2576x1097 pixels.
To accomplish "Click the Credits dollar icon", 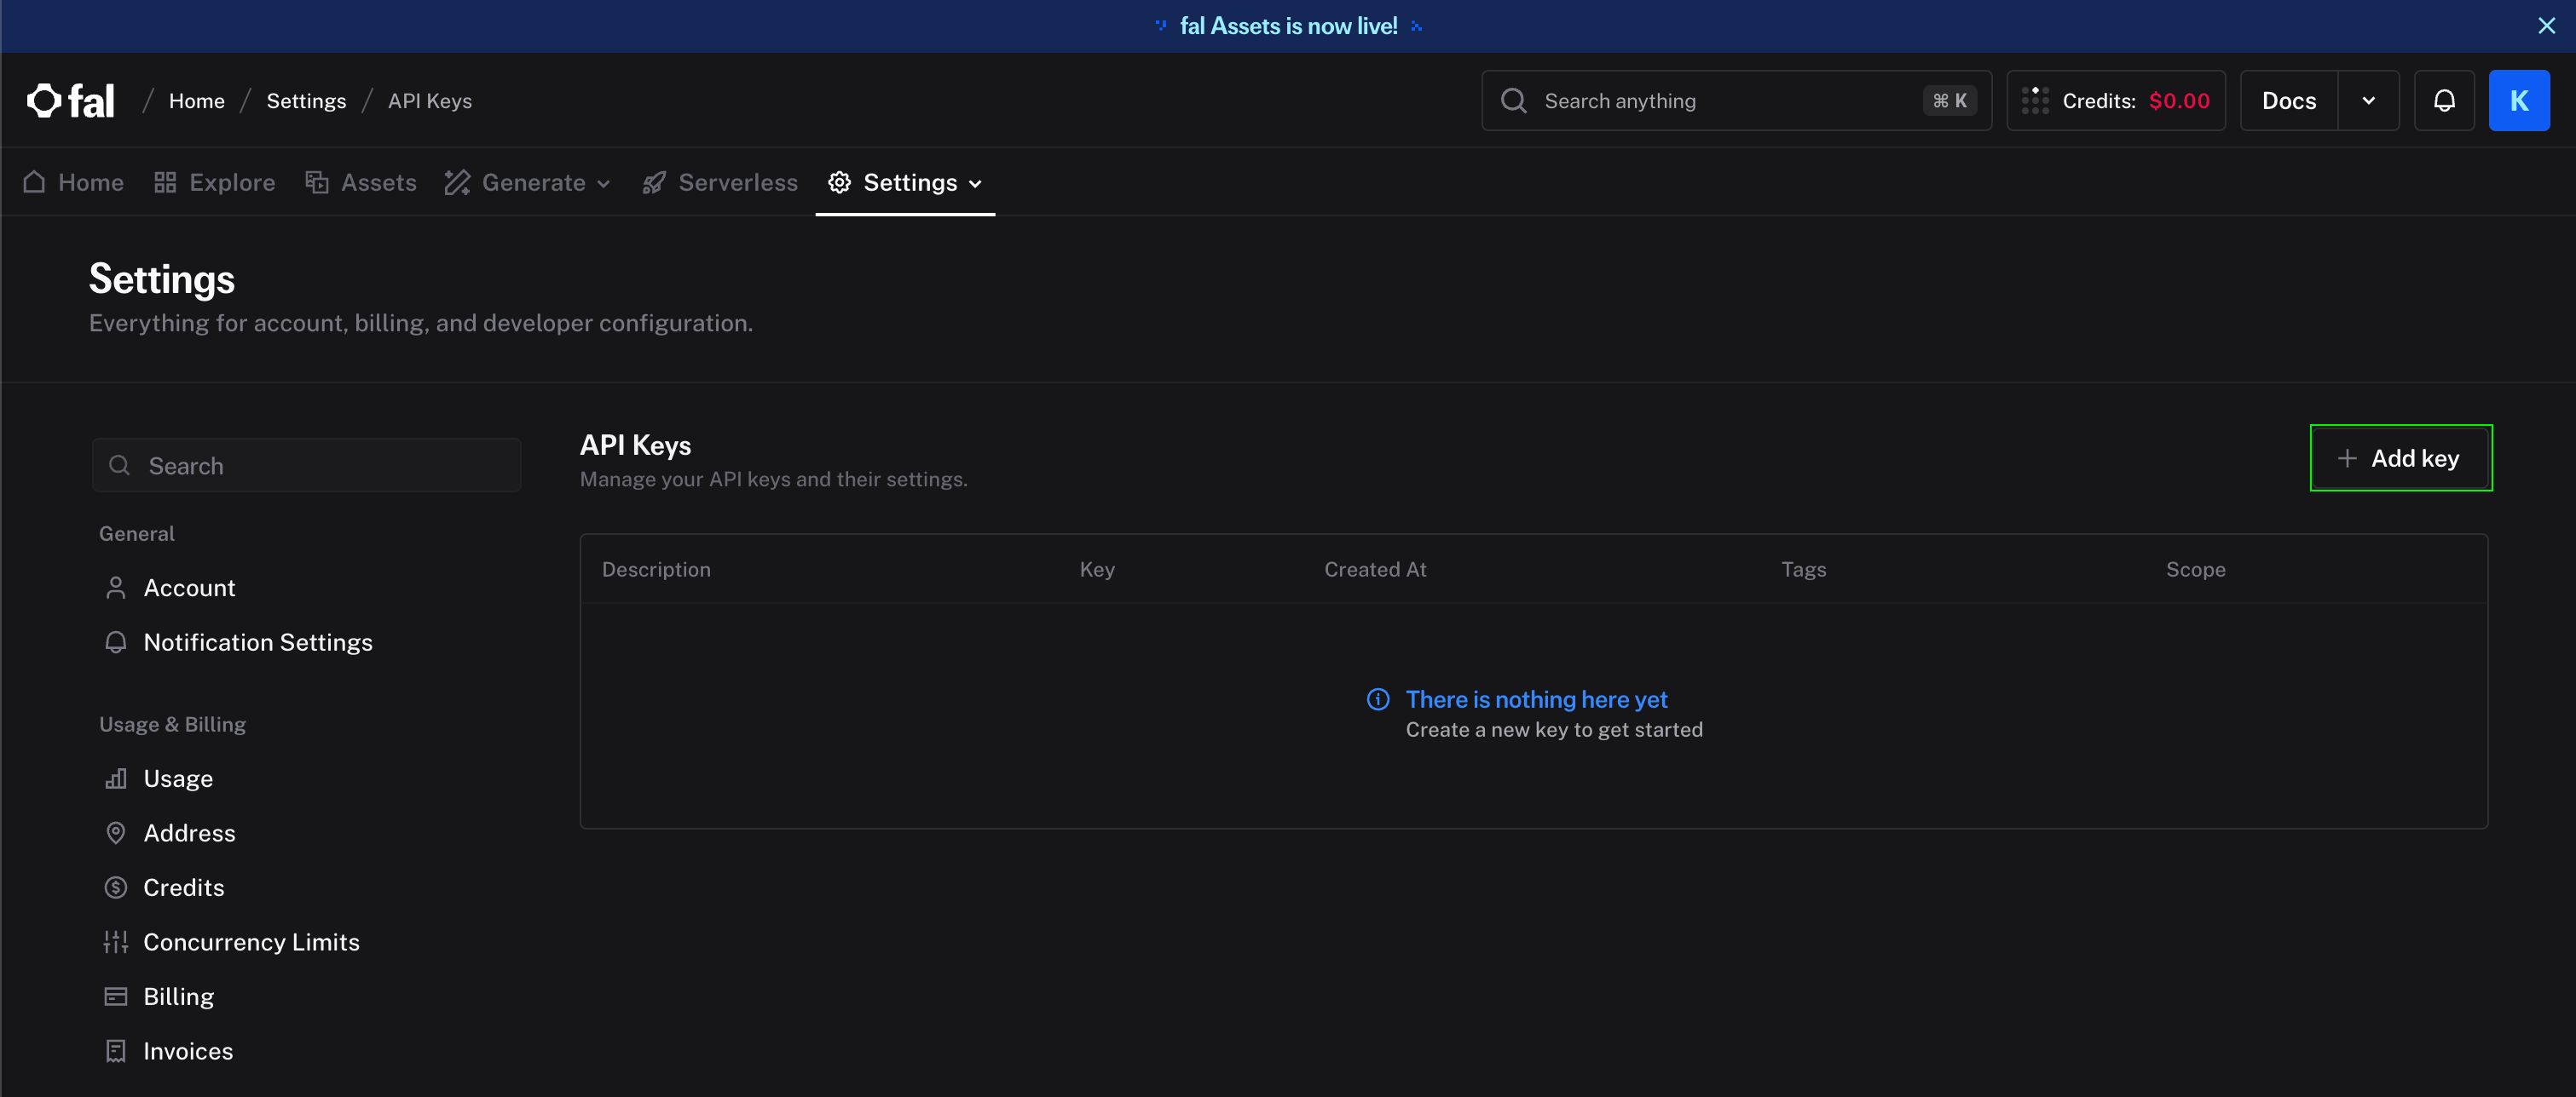I will coord(116,887).
